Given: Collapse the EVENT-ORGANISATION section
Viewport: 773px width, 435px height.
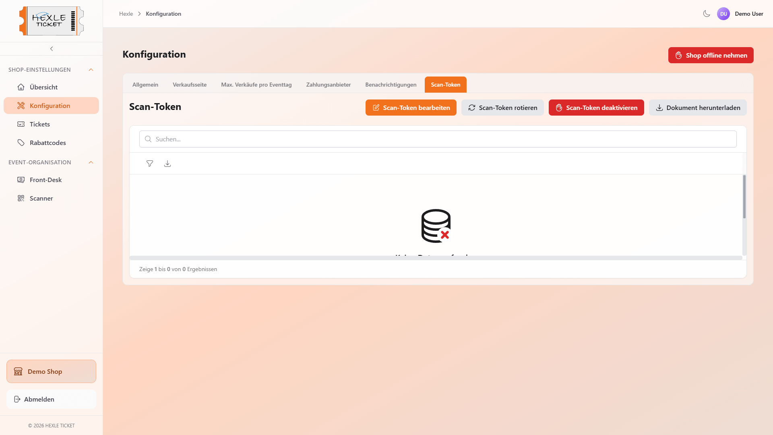Looking at the screenshot, I should coord(91,162).
